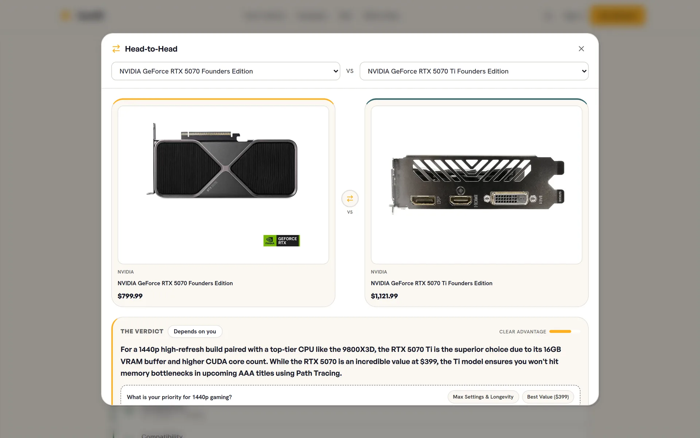Image resolution: width=700 pixels, height=438 pixels.
Task: Swap the compared products with center button
Action: 350,199
